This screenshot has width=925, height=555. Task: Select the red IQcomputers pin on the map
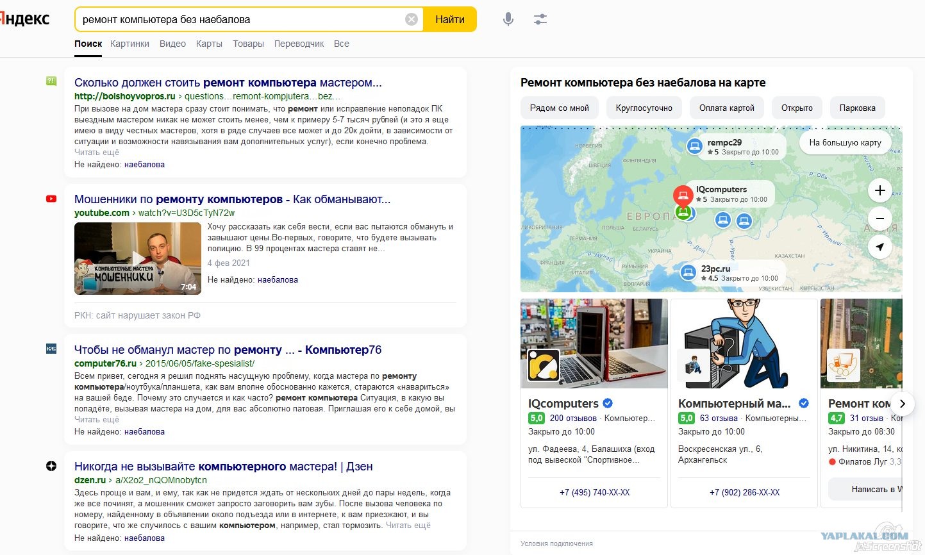683,194
